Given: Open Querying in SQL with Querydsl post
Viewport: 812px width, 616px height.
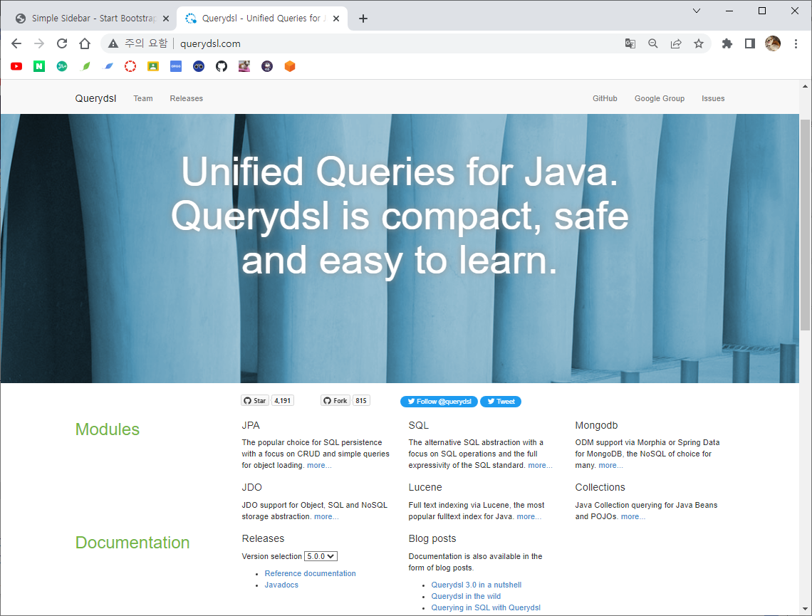Looking at the screenshot, I should point(486,607).
